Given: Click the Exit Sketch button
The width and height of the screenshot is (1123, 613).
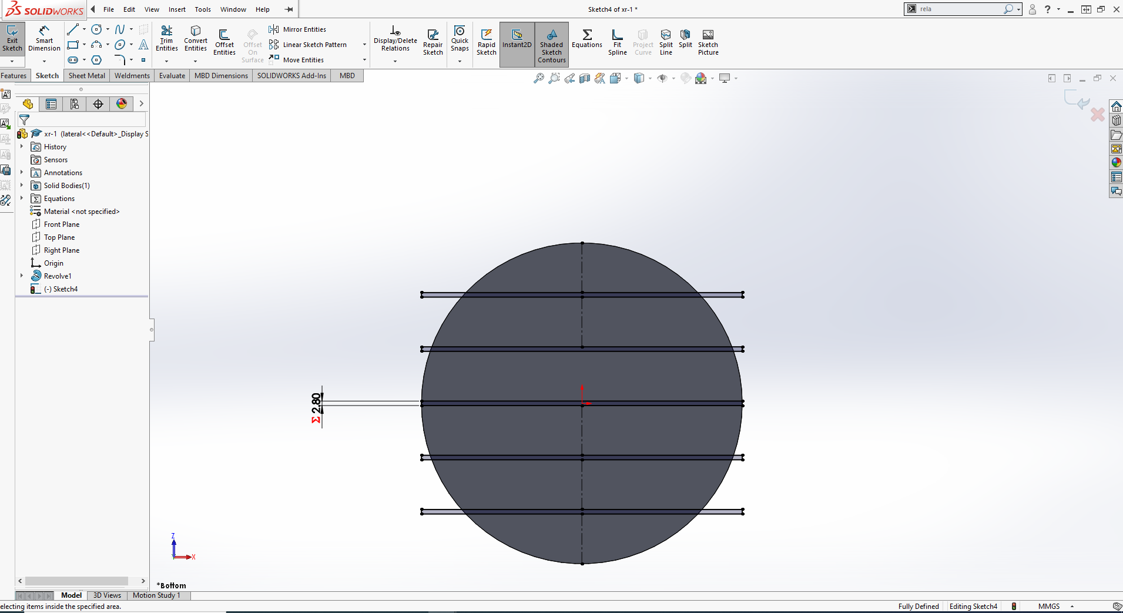Looking at the screenshot, I should point(12,39).
